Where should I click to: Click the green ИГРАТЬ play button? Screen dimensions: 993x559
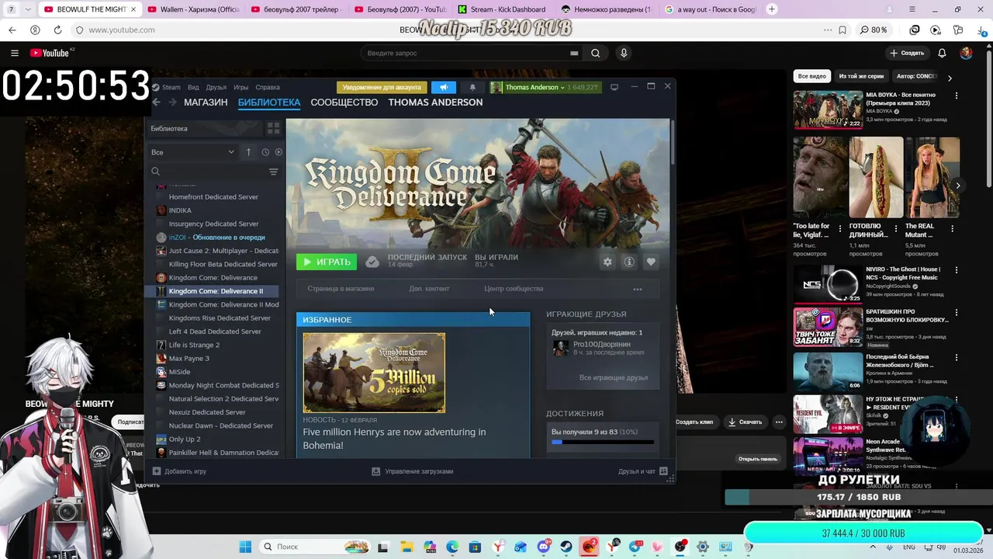(327, 262)
